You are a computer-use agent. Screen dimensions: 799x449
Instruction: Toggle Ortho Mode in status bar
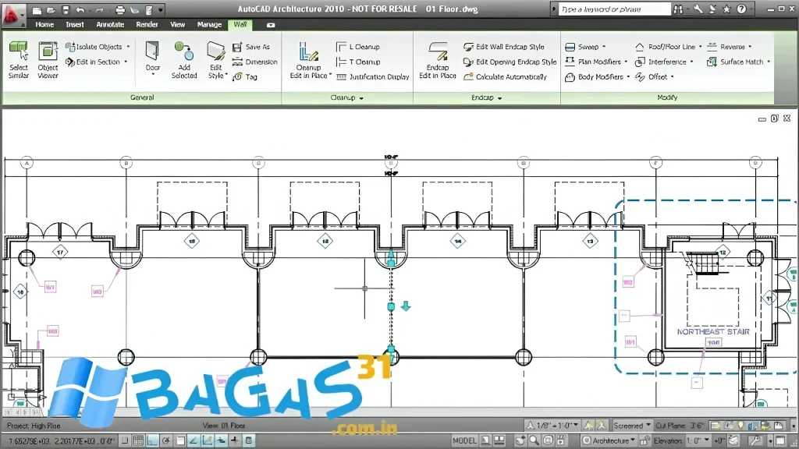pyautogui.click(x=152, y=441)
